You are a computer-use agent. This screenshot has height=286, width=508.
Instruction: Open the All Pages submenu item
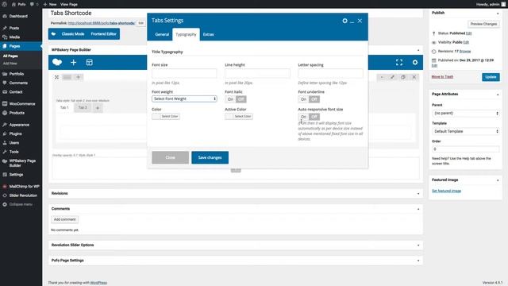(10, 56)
